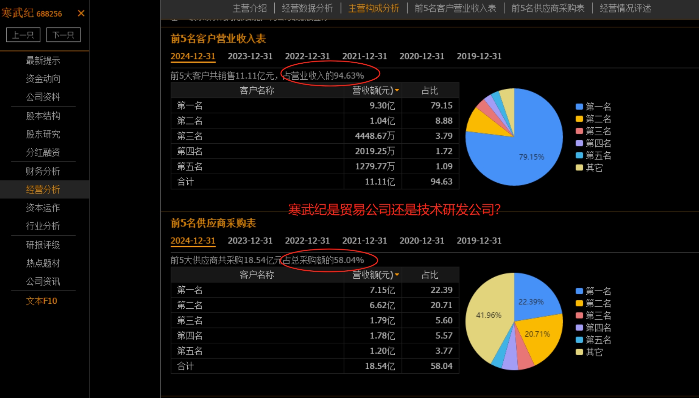699x398 pixels.
Task: Open 热点题材 in the sidebar
Action: point(43,263)
